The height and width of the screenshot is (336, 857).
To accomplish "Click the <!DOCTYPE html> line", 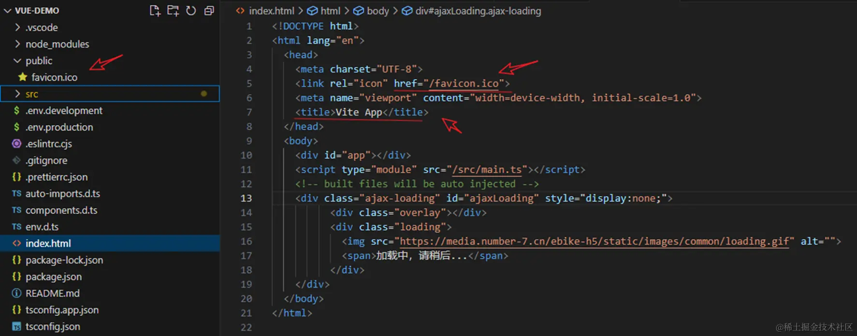I will (x=315, y=26).
